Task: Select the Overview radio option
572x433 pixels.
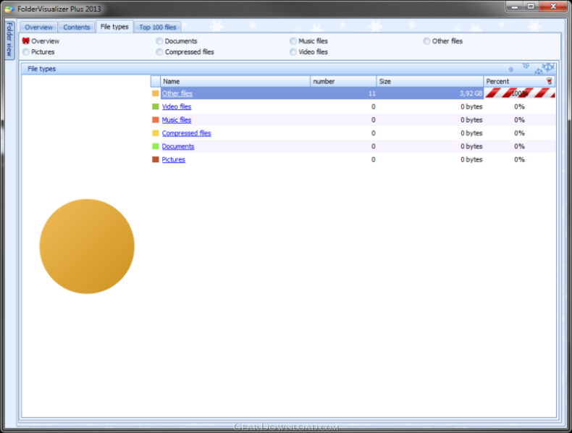Action: click(x=41, y=41)
